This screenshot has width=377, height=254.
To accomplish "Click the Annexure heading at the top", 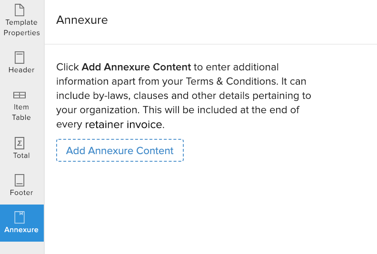I will [82, 20].
